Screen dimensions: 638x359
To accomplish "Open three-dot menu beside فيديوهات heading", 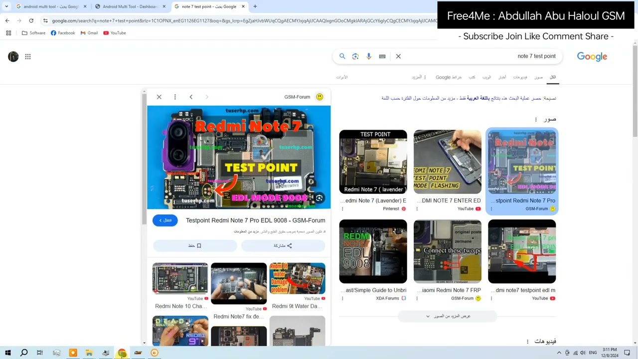I will pos(527,342).
